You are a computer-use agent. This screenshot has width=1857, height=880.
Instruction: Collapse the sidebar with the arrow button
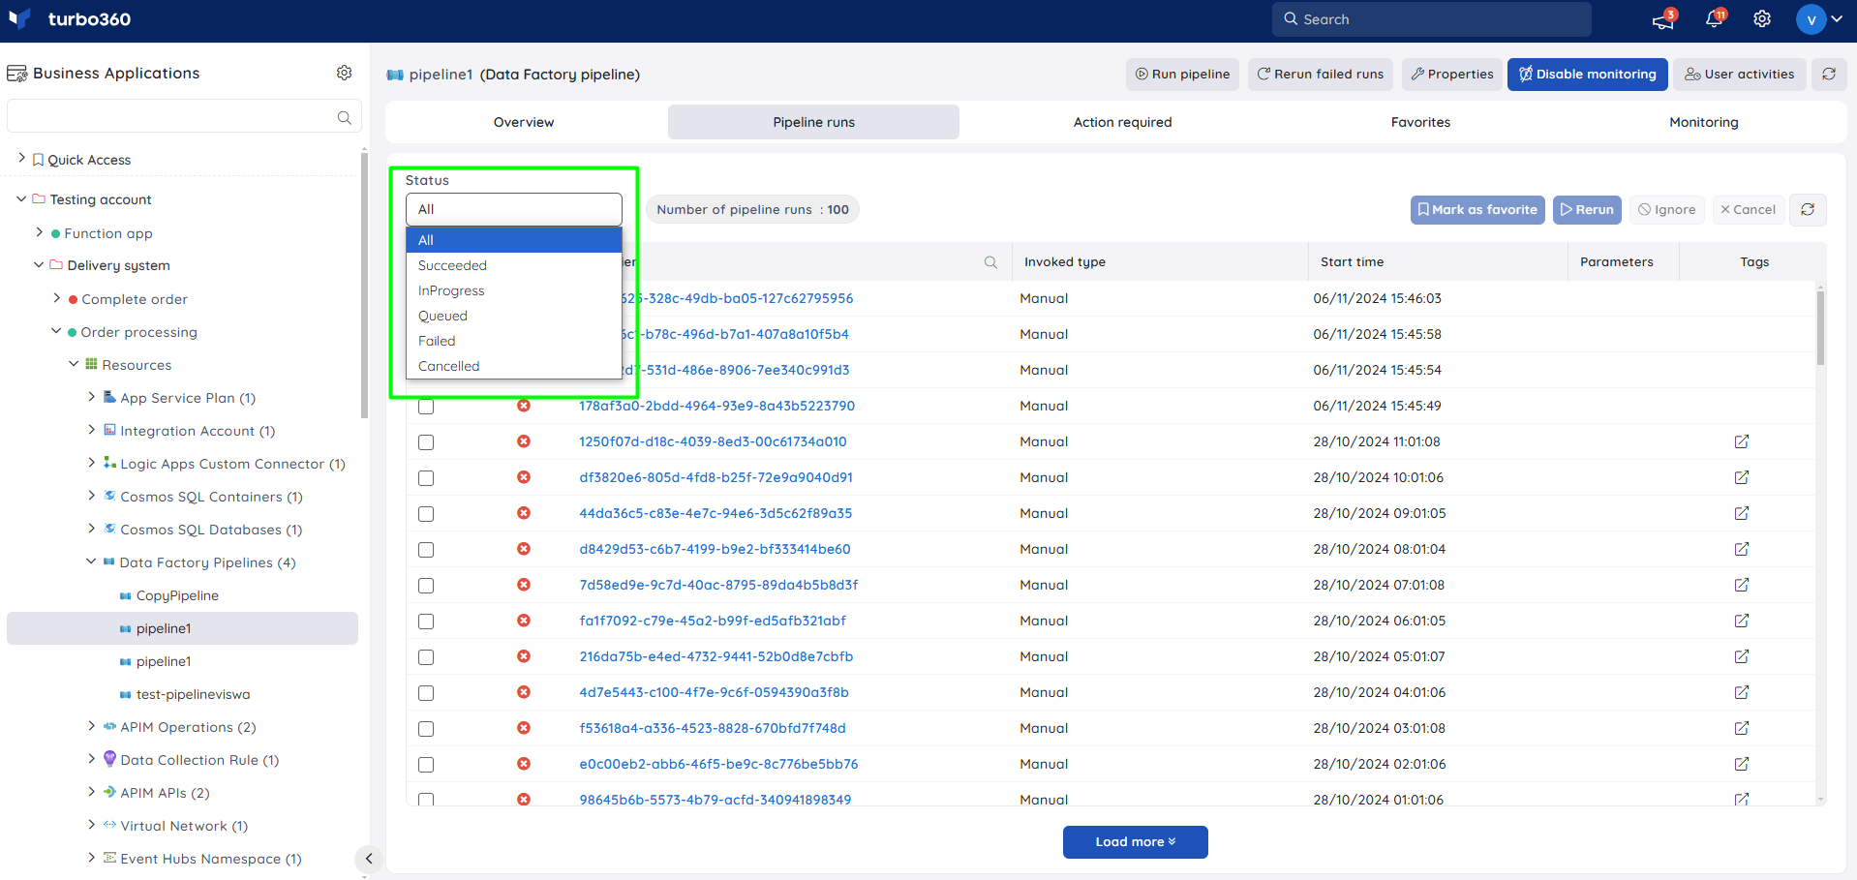368,859
